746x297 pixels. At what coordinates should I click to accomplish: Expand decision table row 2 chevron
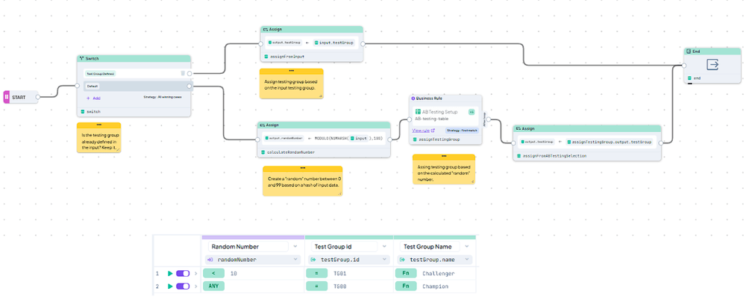point(196,287)
